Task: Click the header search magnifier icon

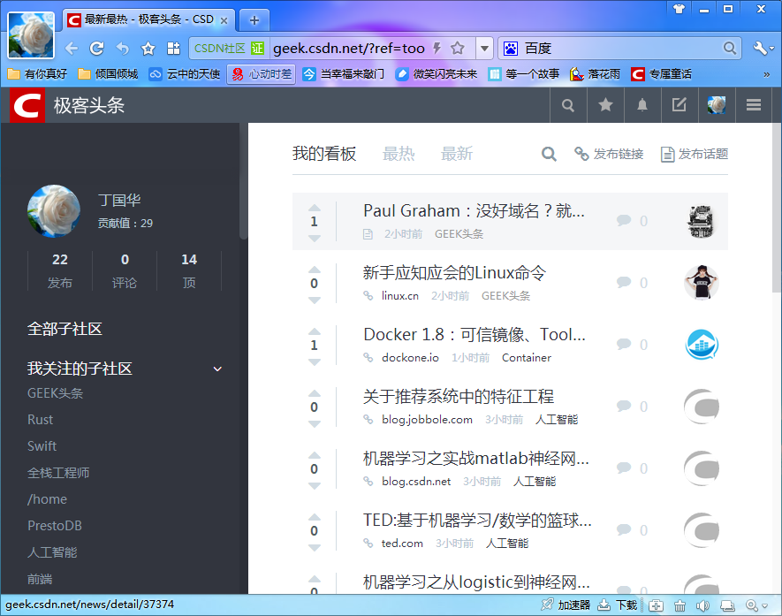Action: (x=568, y=105)
